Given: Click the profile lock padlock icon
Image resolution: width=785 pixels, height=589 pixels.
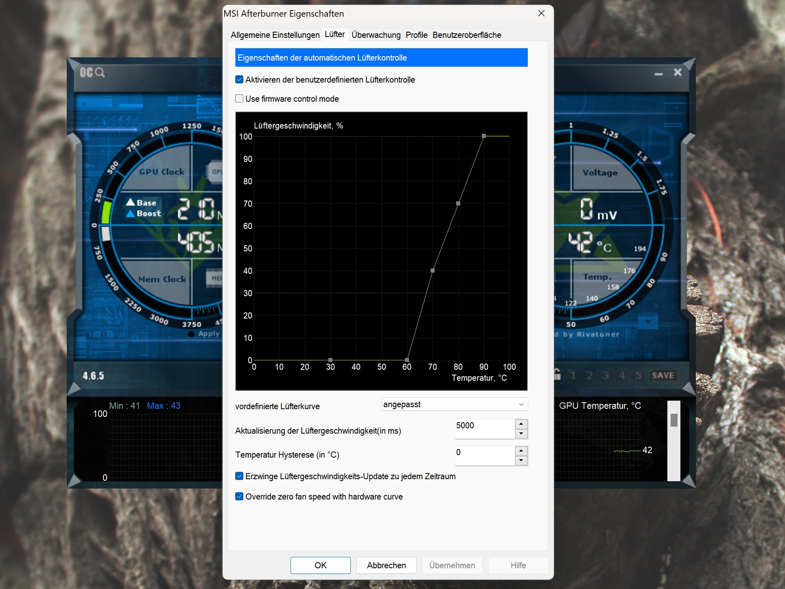Looking at the screenshot, I should [557, 374].
